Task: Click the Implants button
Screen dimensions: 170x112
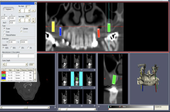Action: click(x=8, y=9)
